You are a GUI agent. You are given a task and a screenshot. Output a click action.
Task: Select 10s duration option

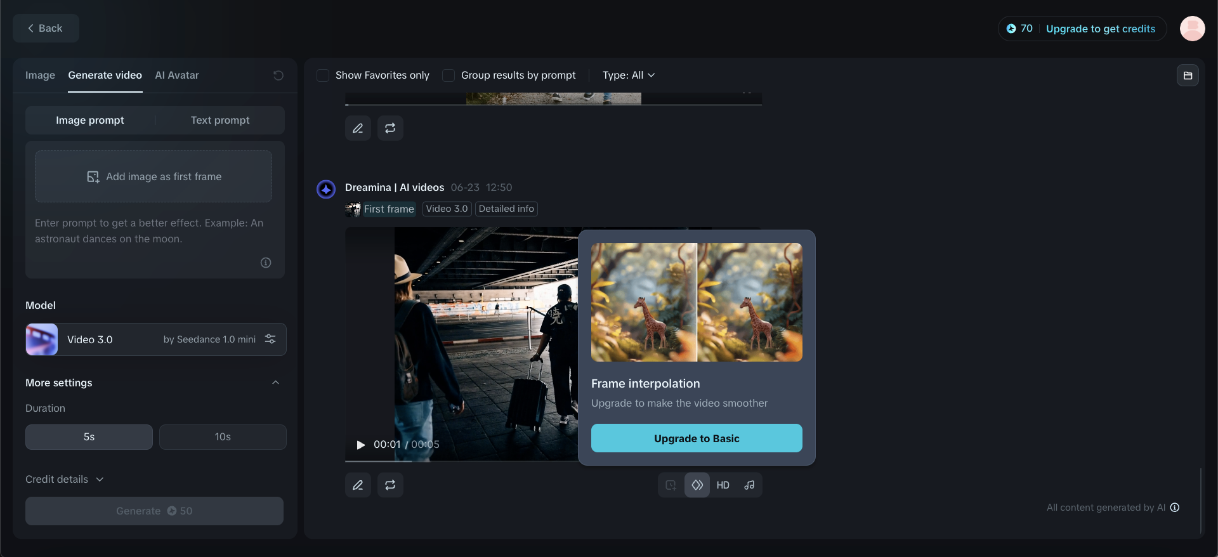click(x=223, y=437)
